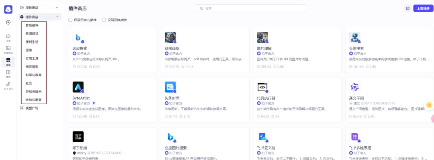Click 通义 author name on 通义千问 card

point(357,103)
